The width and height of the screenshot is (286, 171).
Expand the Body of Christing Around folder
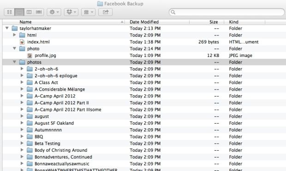click(22, 150)
